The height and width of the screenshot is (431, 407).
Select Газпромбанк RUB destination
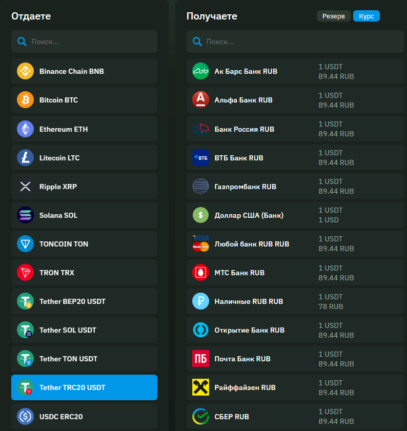pyautogui.click(x=295, y=187)
